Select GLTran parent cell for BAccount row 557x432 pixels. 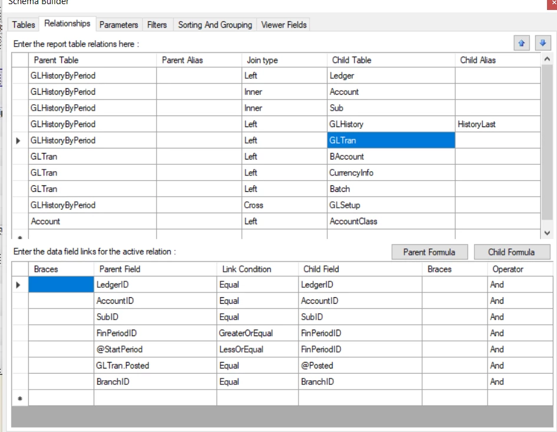coord(92,157)
